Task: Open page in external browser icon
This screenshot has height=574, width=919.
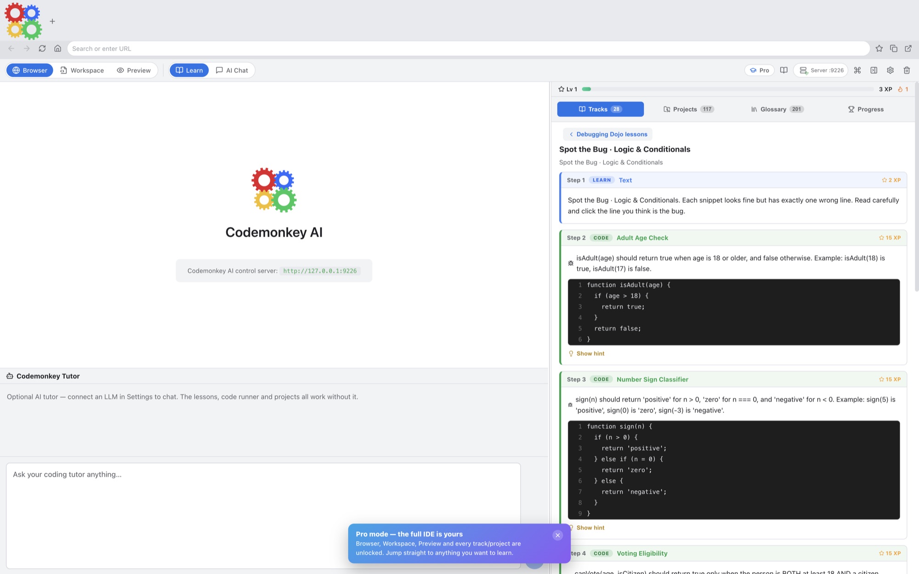Action: [908, 48]
